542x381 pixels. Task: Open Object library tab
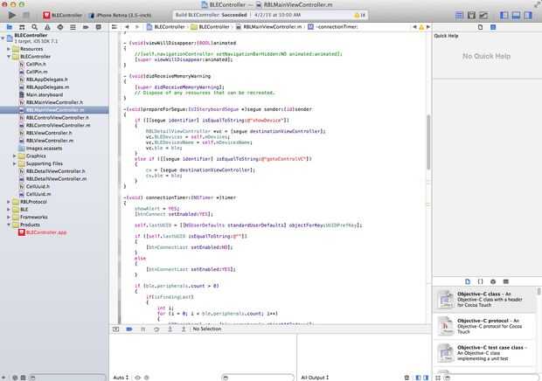(493, 281)
